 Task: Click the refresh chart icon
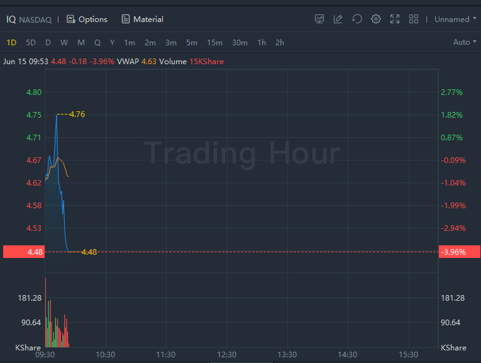click(357, 19)
